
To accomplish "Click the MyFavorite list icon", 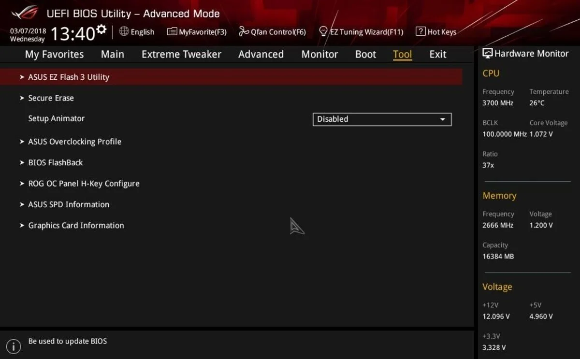I will tap(172, 32).
